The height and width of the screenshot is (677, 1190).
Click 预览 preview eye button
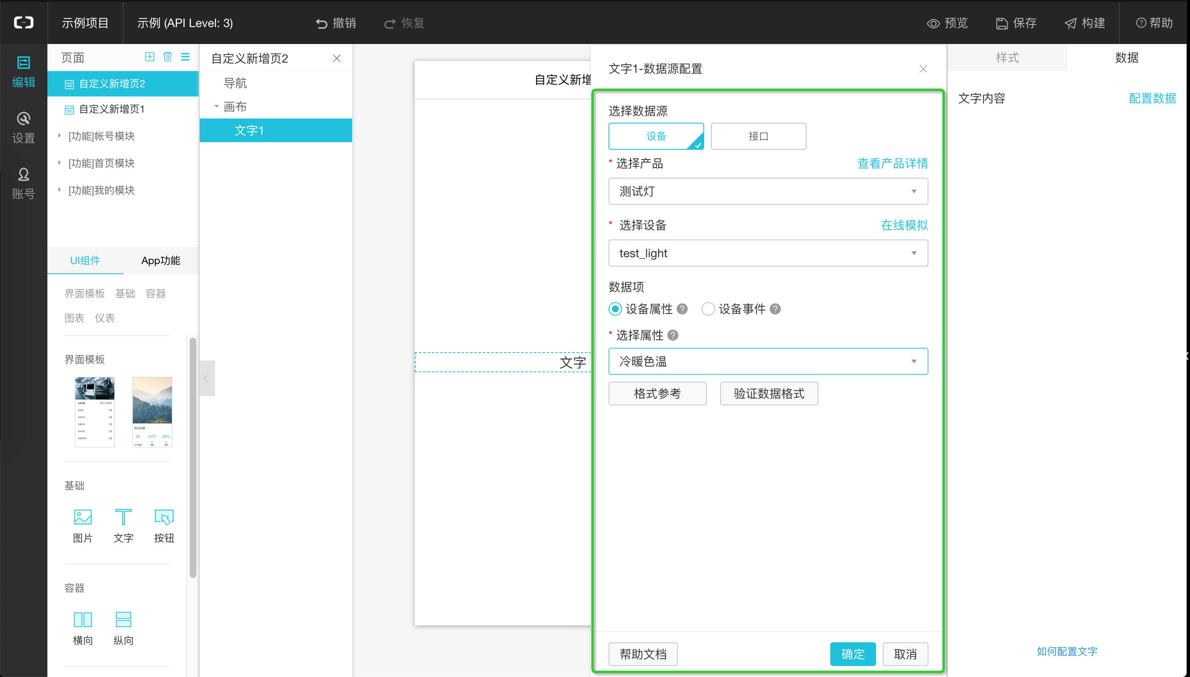click(x=947, y=23)
